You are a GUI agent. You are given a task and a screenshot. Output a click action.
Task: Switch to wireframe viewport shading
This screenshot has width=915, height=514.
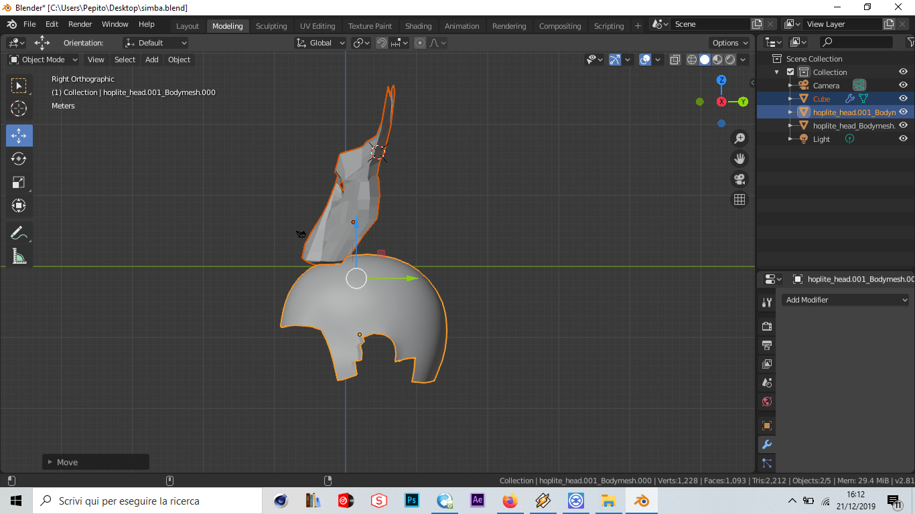tap(692, 60)
